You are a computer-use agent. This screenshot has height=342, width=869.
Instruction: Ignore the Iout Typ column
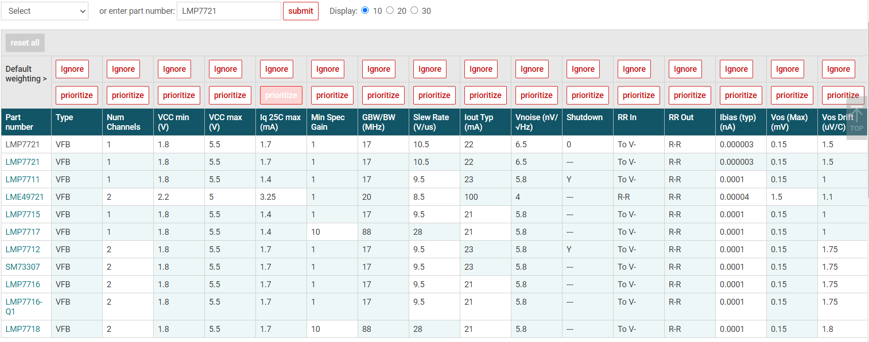(481, 69)
